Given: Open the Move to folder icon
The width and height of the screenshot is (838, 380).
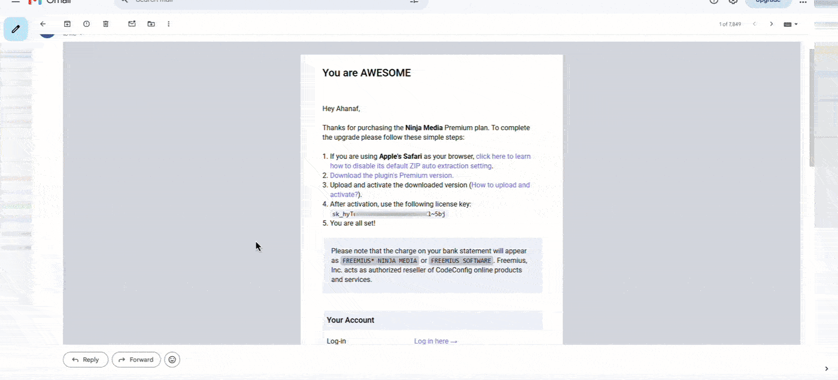Looking at the screenshot, I should [151, 24].
